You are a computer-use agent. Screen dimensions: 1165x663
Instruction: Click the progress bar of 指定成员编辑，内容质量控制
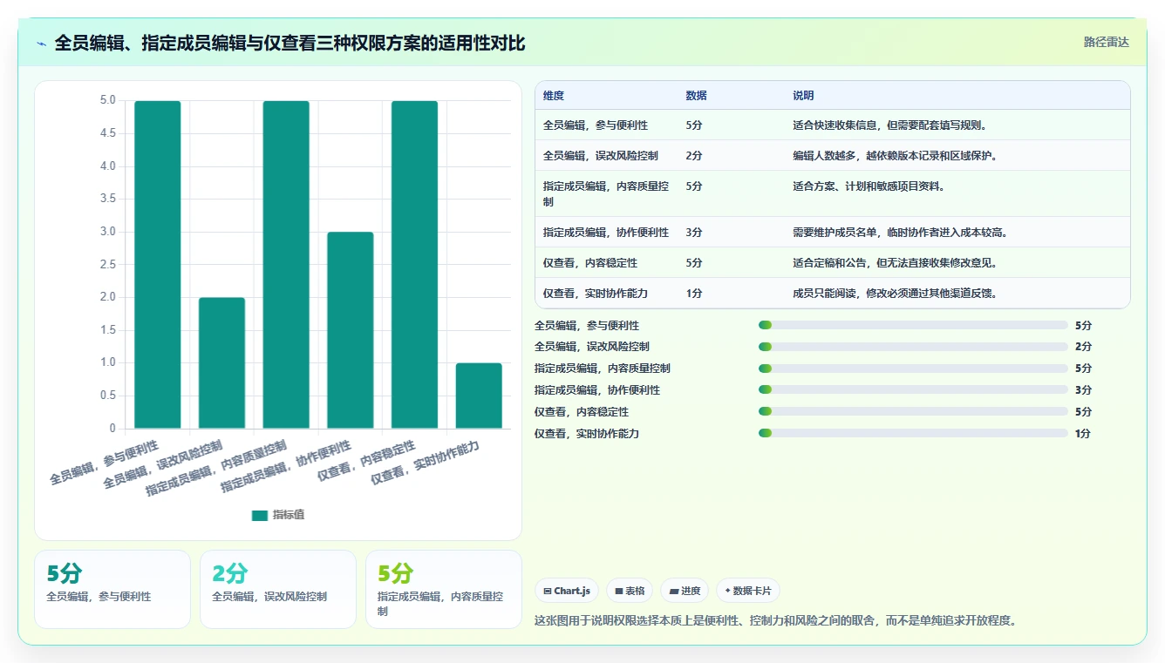click(x=913, y=369)
